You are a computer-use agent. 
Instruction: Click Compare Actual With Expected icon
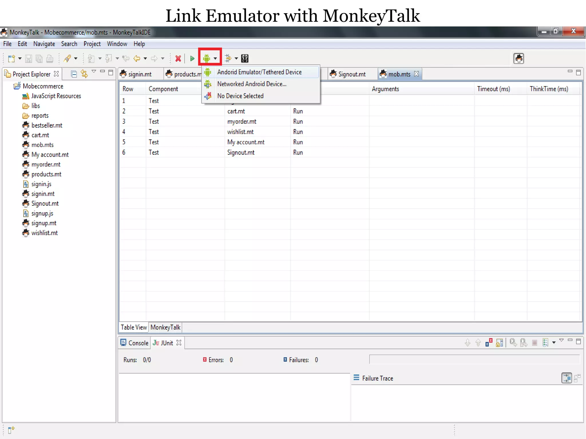pos(577,378)
